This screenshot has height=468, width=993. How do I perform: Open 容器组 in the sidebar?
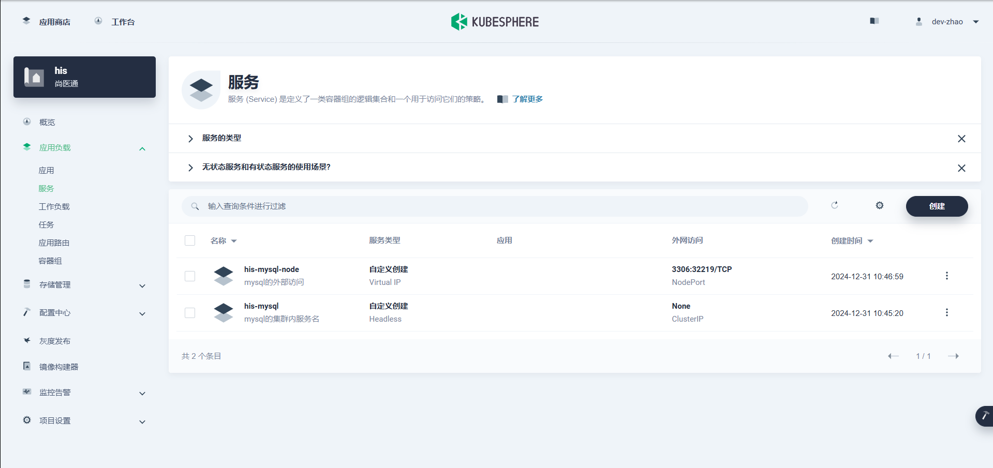coord(50,261)
